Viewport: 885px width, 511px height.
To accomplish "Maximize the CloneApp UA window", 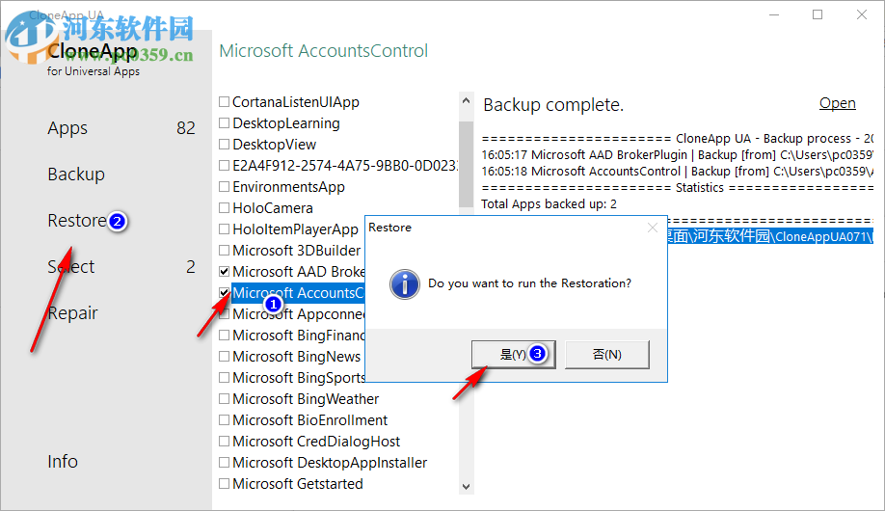I will click(818, 14).
